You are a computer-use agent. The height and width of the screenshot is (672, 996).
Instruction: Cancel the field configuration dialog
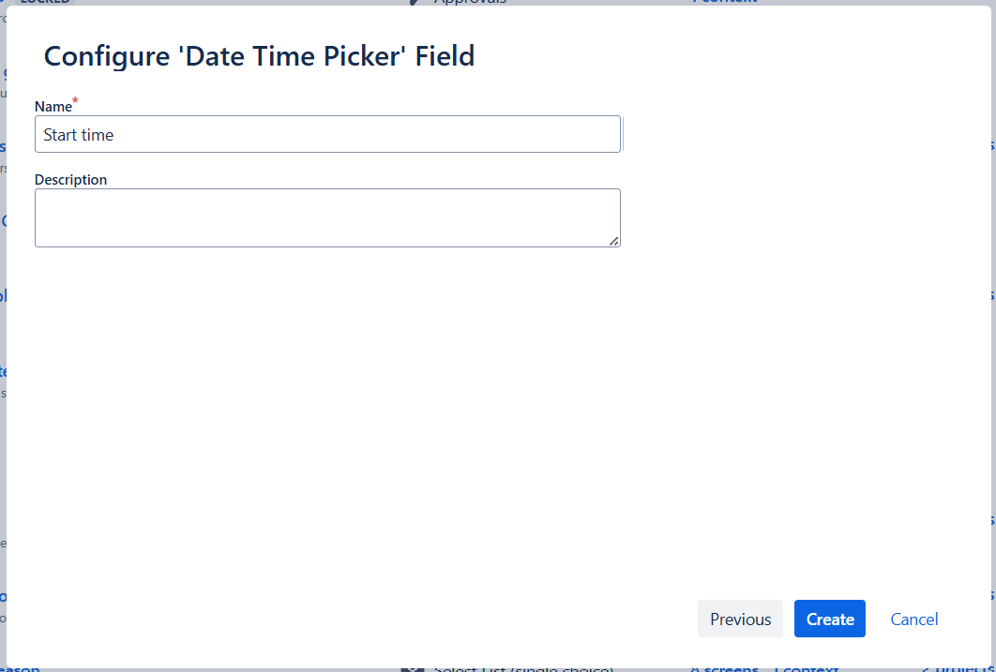click(914, 619)
